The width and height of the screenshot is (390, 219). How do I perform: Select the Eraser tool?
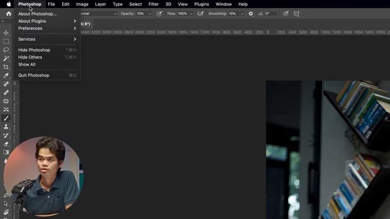click(6, 144)
